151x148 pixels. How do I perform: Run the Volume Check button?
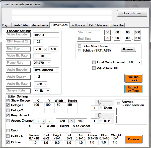tap(133, 78)
